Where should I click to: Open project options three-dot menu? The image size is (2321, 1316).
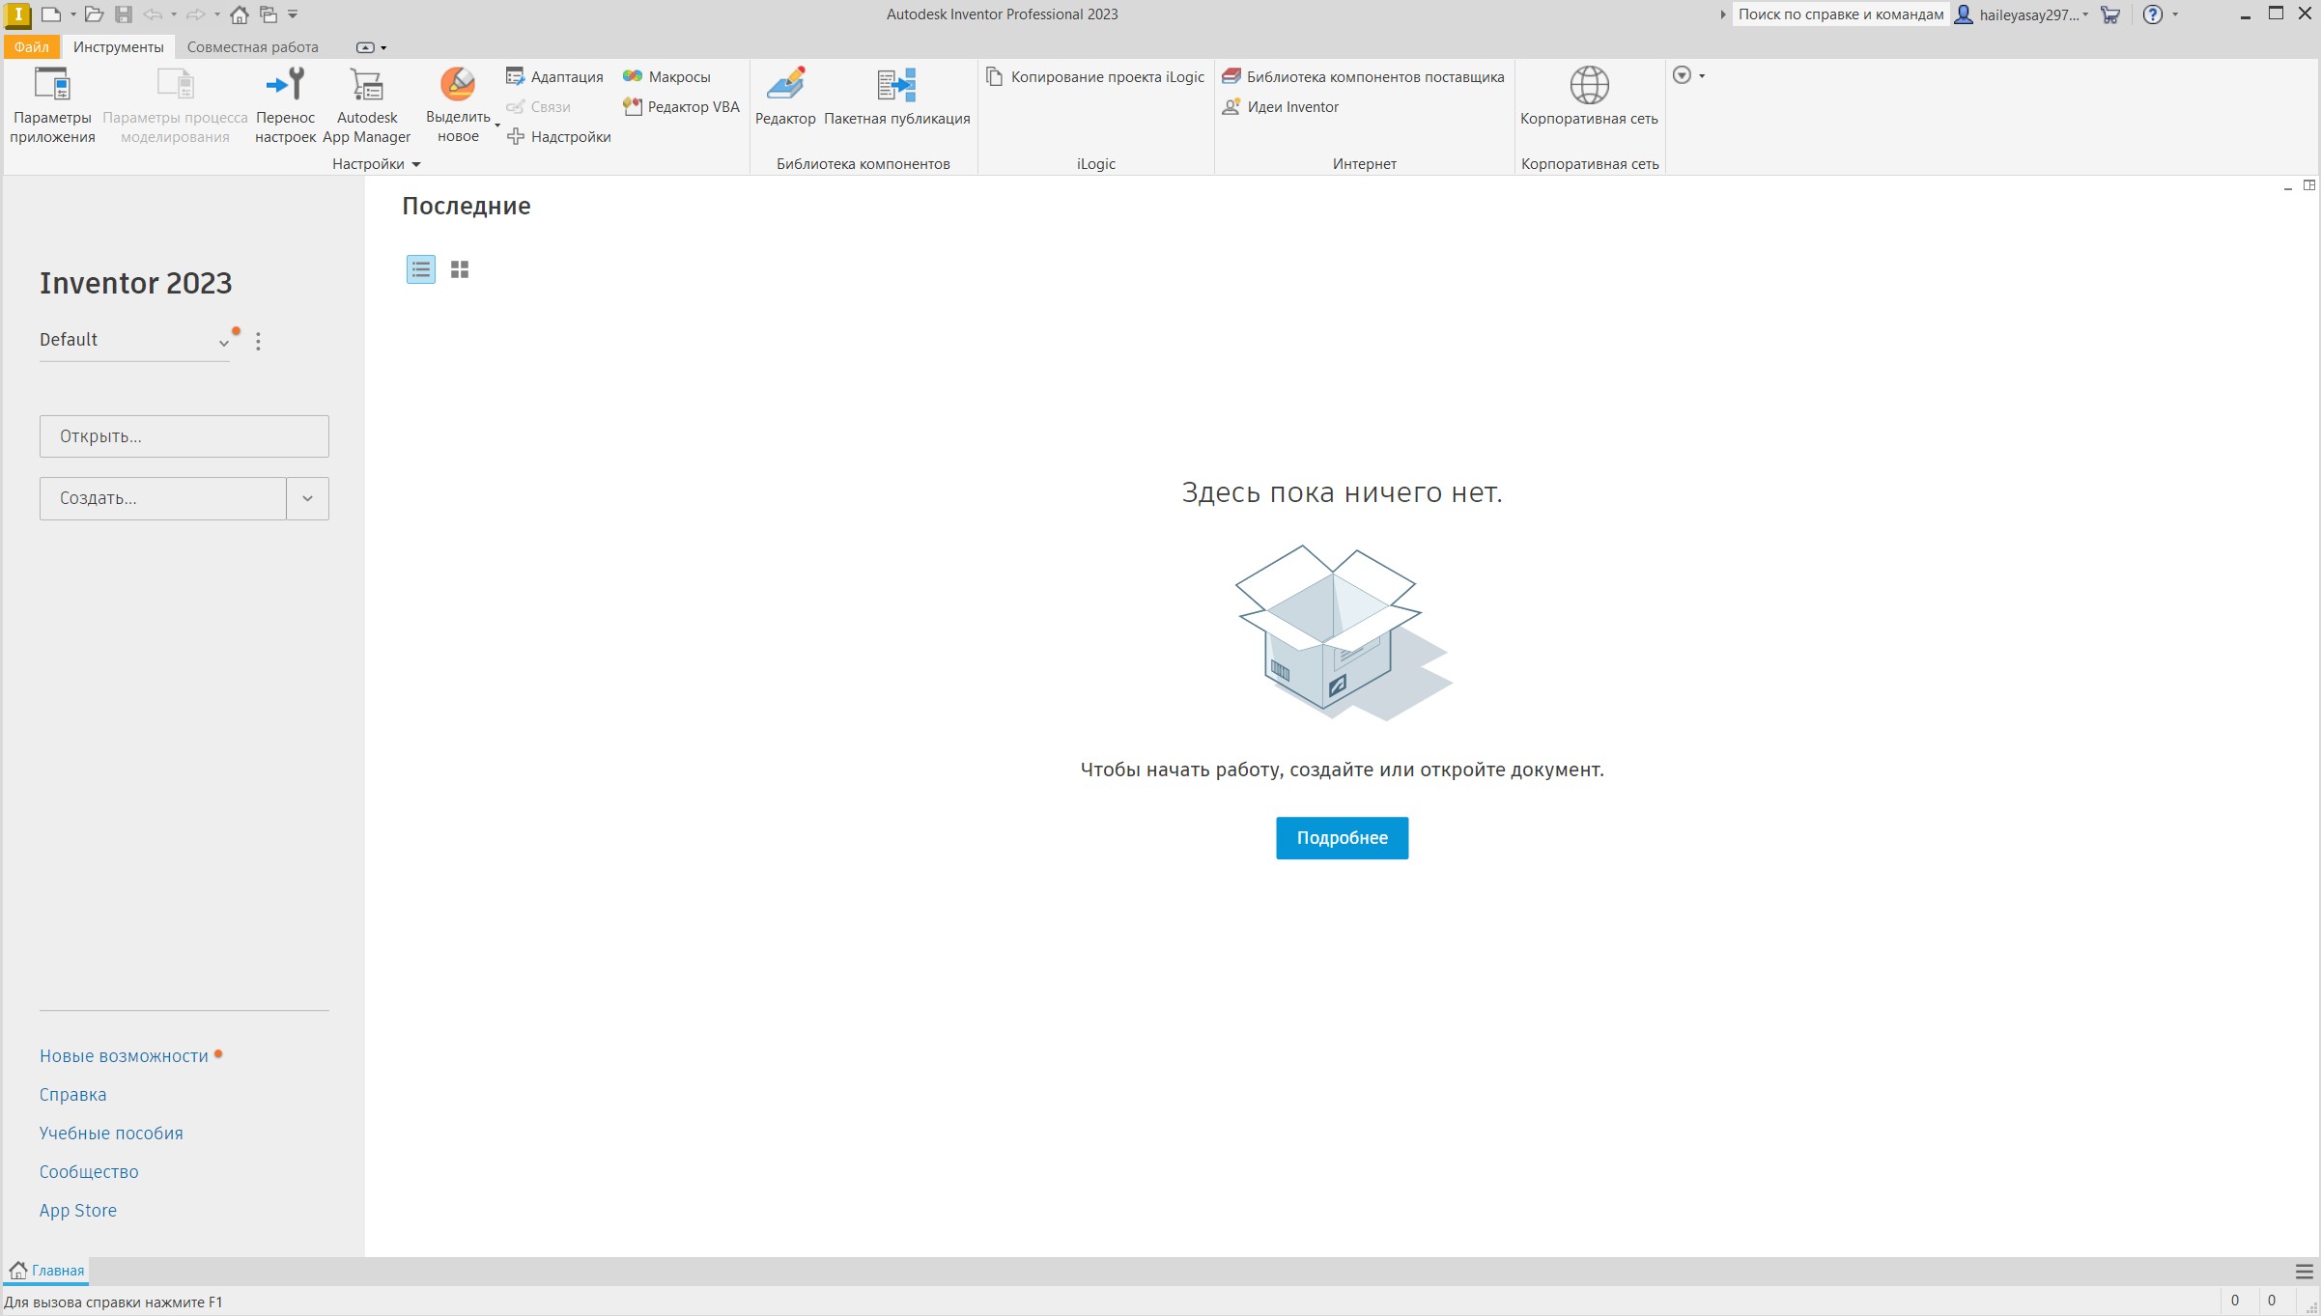[x=258, y=341]
